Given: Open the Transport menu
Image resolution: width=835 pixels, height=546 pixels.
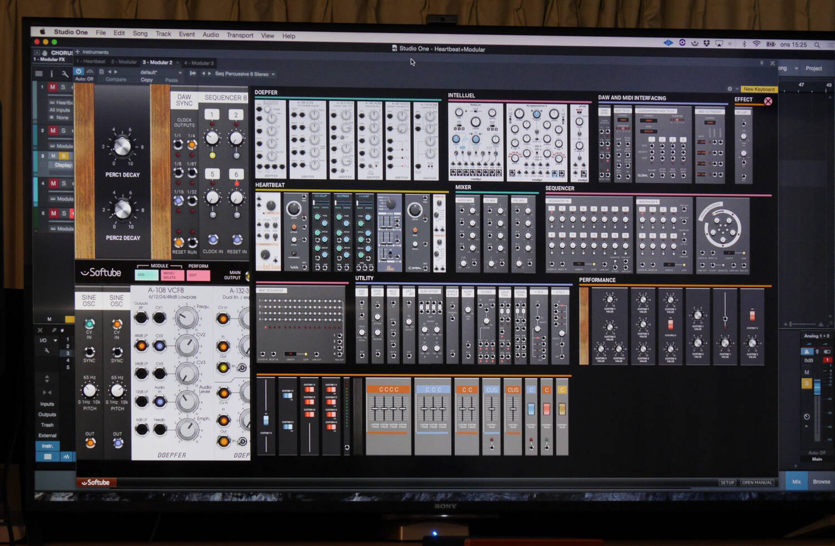Looking at the screenshot, I should tap(240, 35).
